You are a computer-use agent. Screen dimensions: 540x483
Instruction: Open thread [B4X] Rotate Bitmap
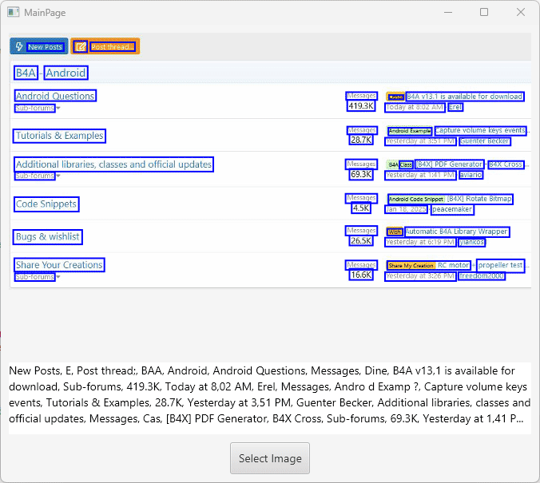click(x=479, y=199)
